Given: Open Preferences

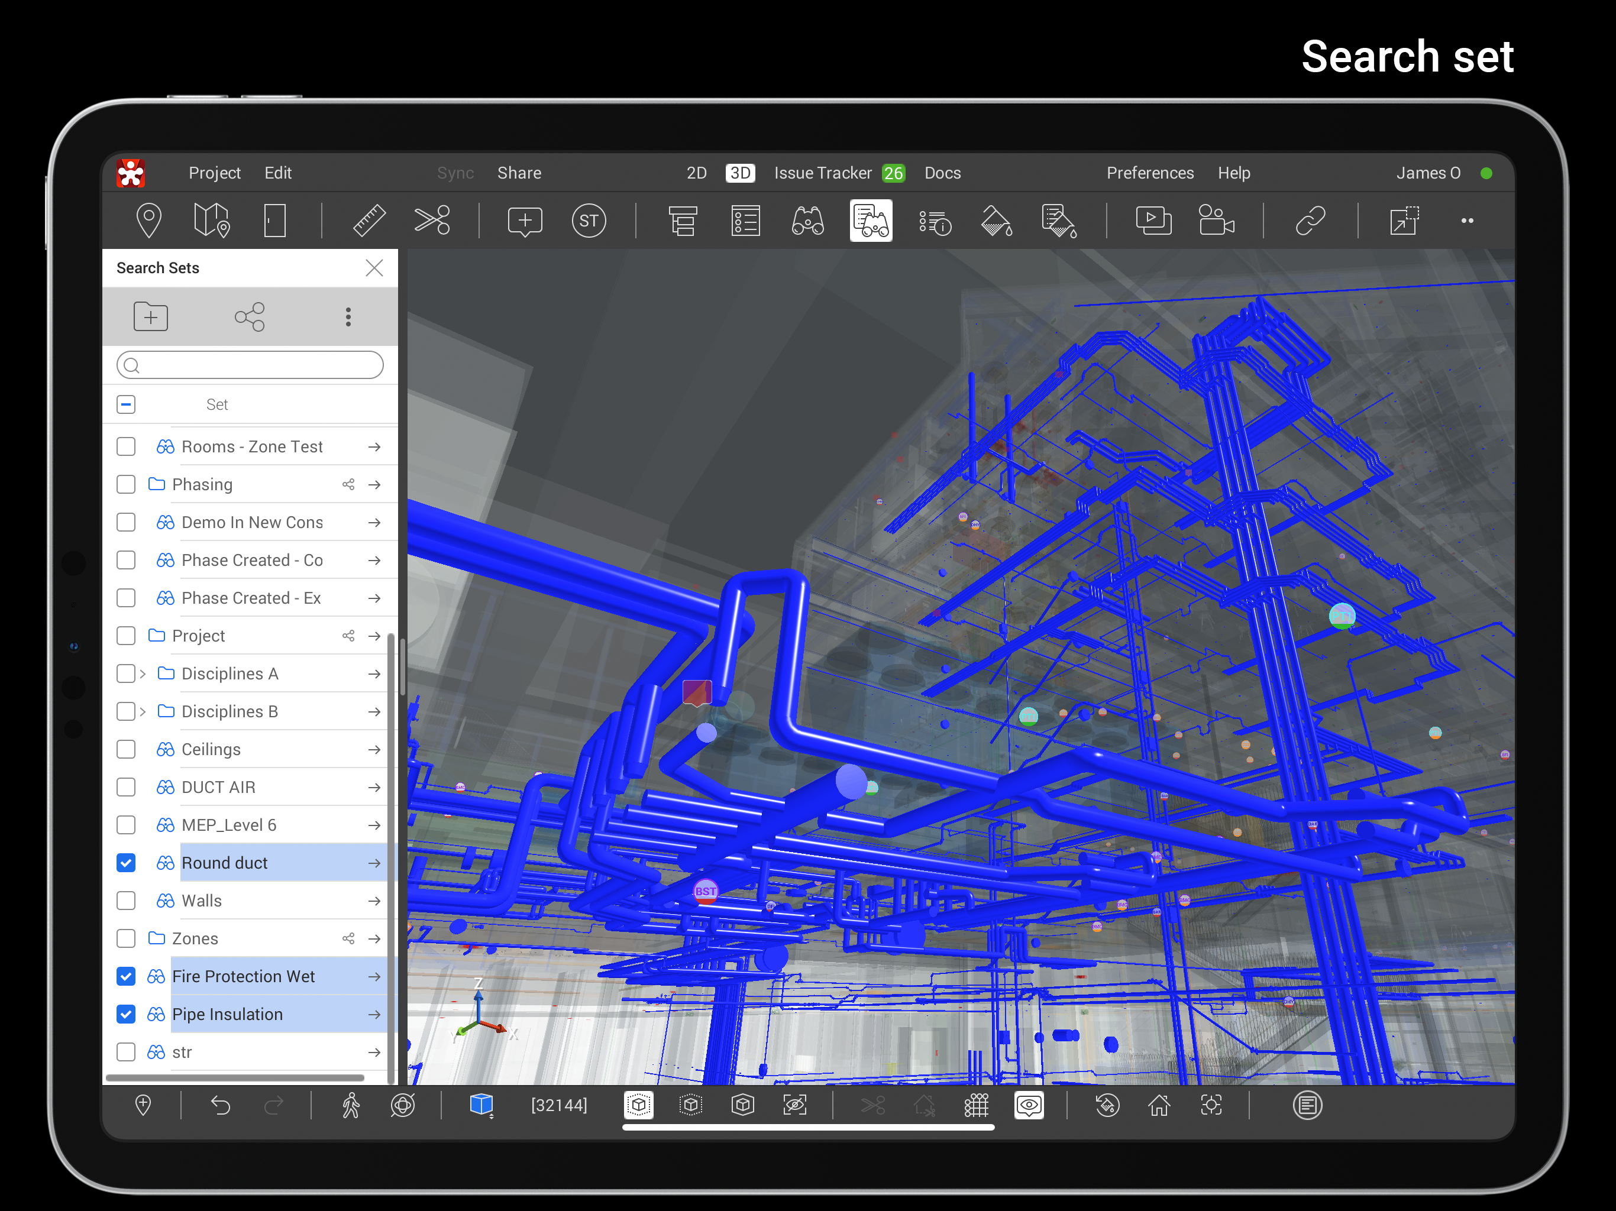Looking at the screenshot, I should click(1150, 173).
